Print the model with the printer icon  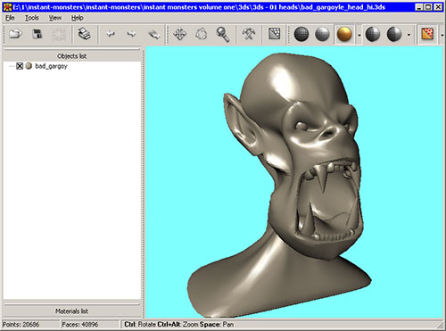click(x=85, y=34)
